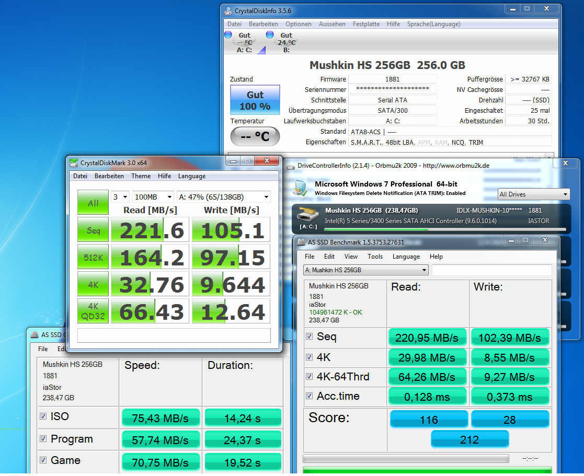Click the blue health orb for drive B:

click(x=270, y=34)
